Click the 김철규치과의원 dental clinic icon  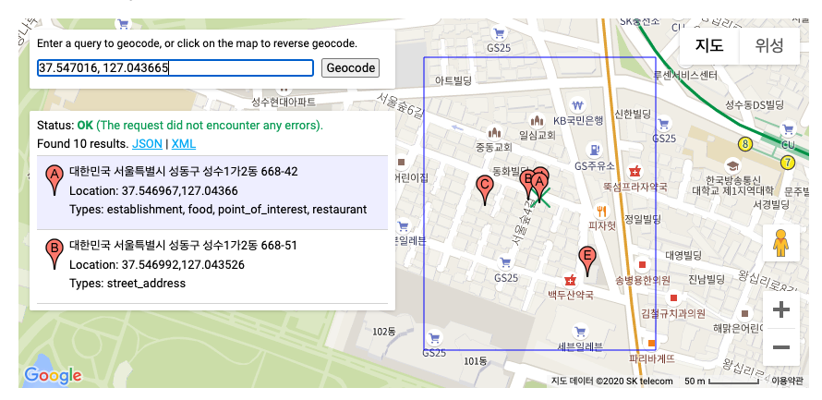[674, 297]
